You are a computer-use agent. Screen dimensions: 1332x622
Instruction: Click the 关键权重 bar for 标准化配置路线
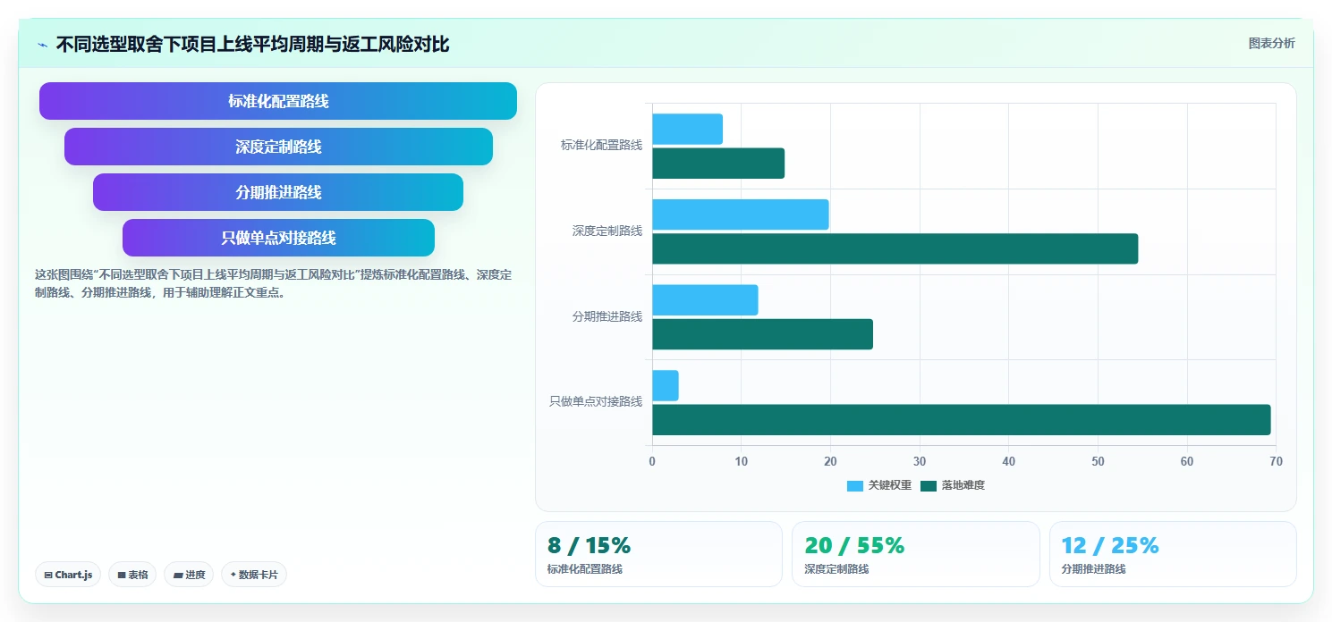pyautogui.click(x=687, y=130)
